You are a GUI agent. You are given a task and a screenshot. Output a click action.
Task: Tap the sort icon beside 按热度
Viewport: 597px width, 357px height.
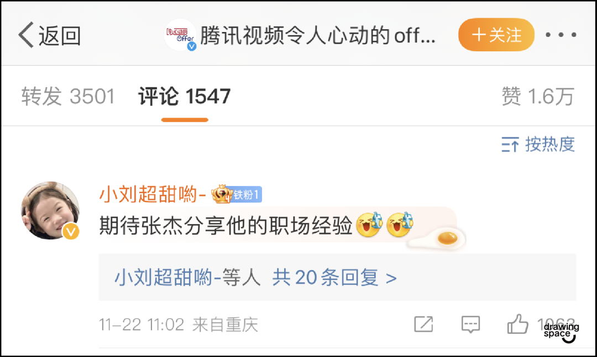pos(510,145)
